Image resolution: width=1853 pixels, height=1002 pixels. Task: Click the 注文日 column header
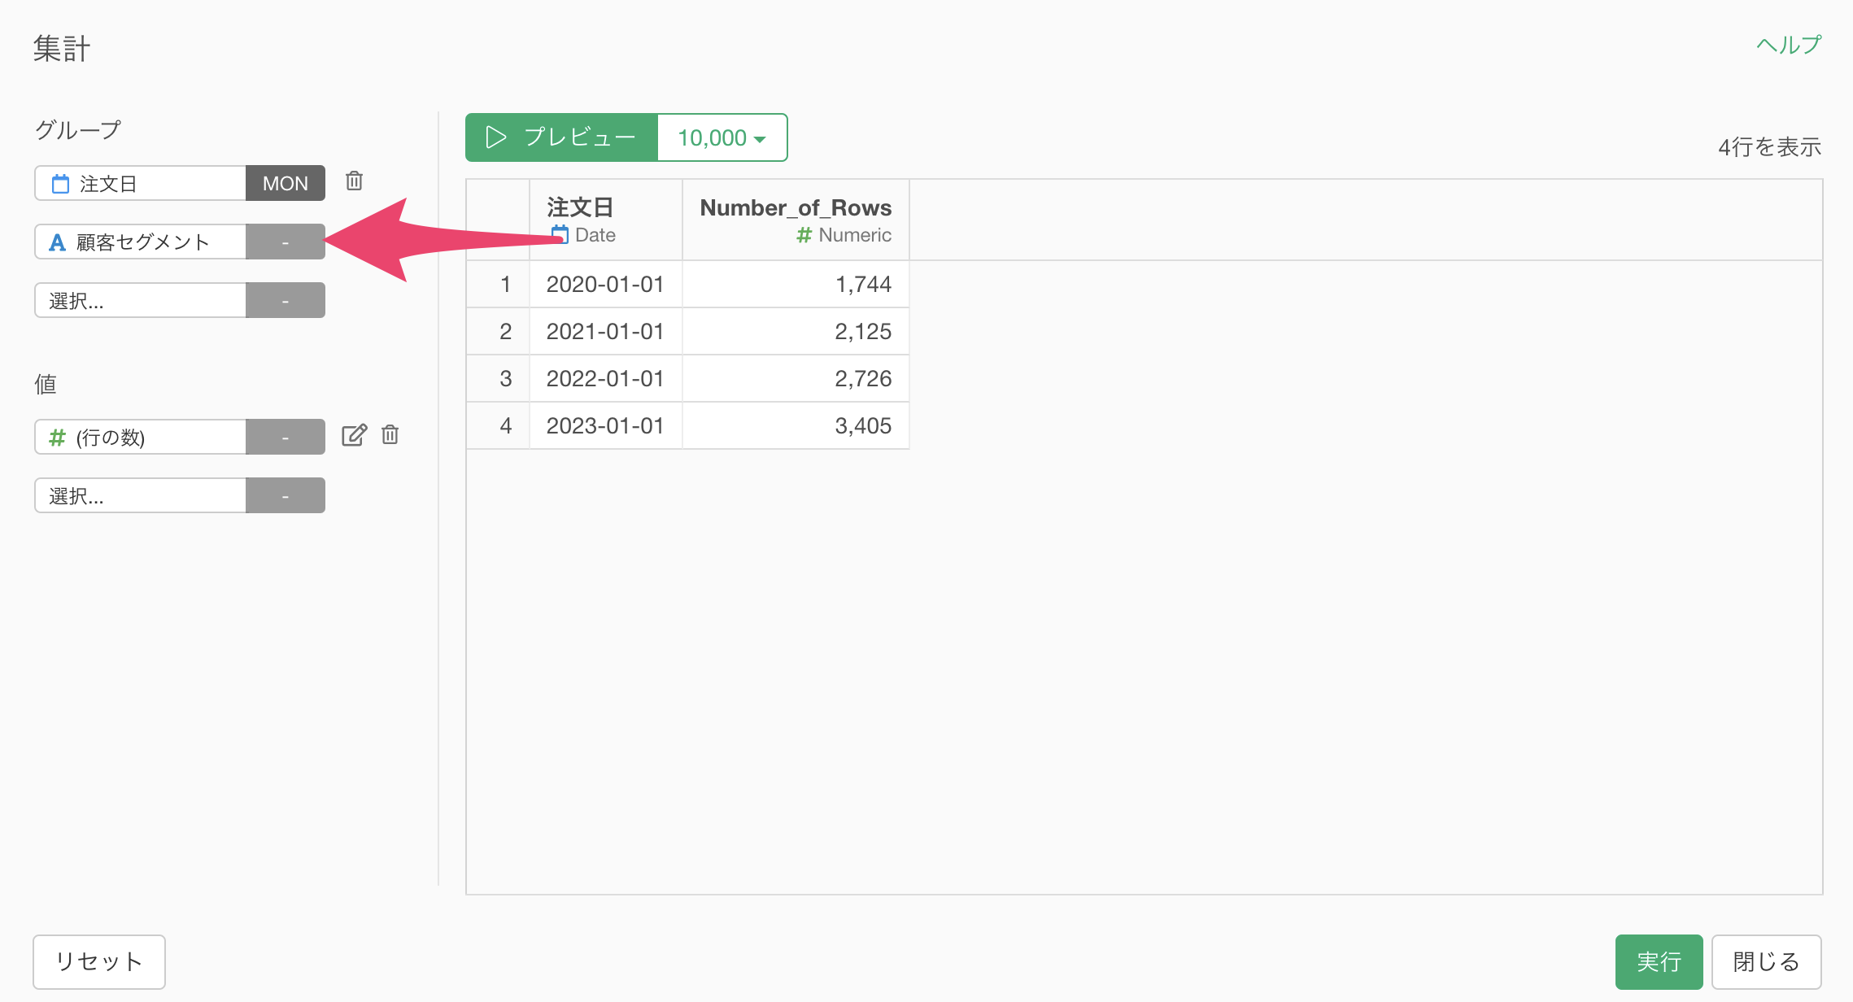pyautogui.click(x=605, y=220)
